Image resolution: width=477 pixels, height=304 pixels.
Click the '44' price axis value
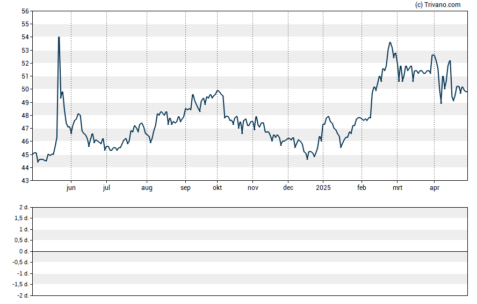tap(25, 167)
